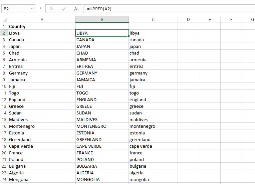The height and width of the screenshot is (184, 255).
Task: Select lowercase japan cell
Action: (153, 46)
